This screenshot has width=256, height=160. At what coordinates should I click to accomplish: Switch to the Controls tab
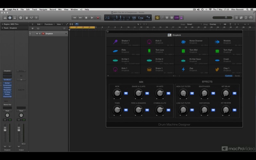click(228, 76)
